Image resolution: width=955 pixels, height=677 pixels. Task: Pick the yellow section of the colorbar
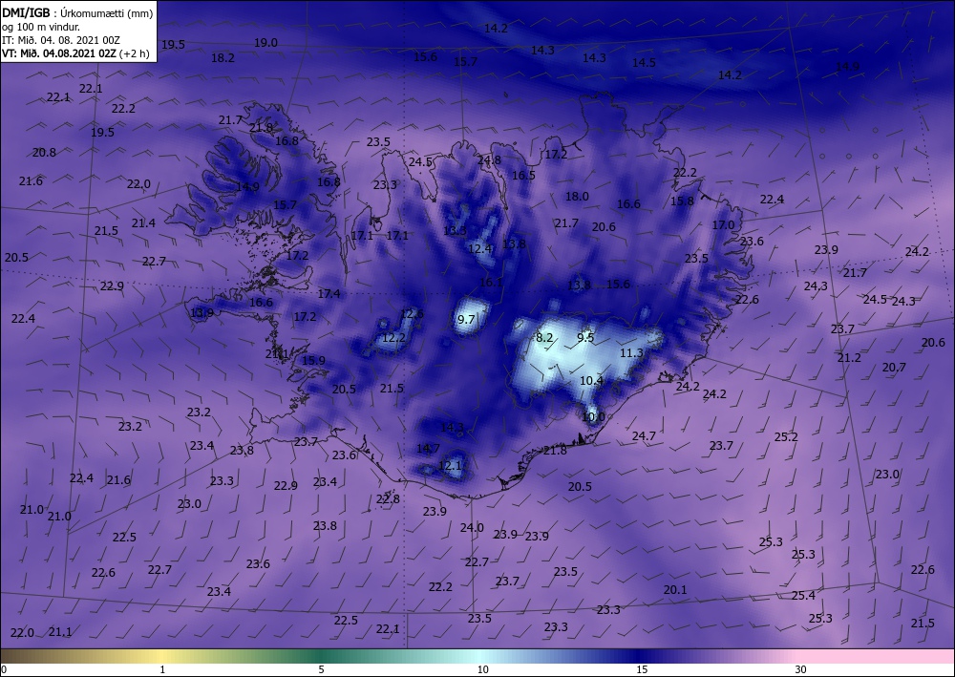(x=164, y=656)
